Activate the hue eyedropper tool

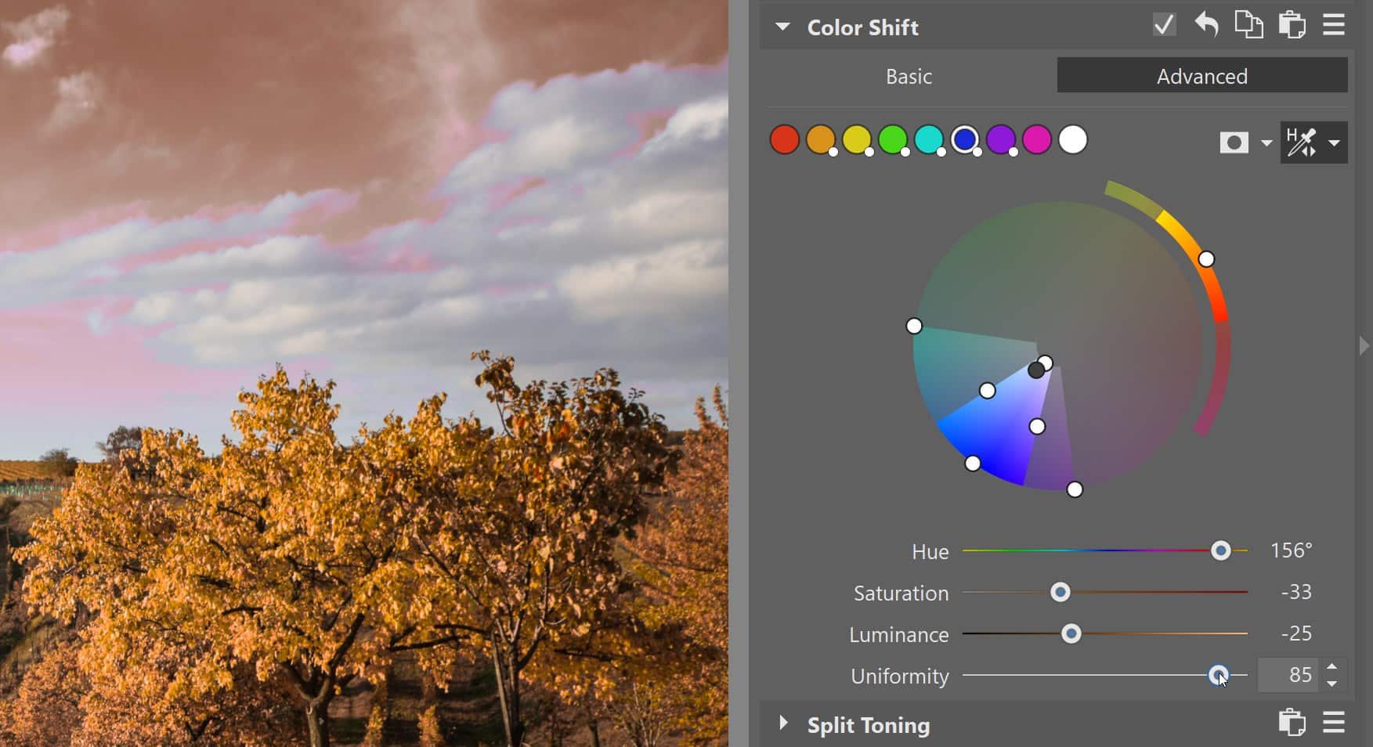click(1301, 143)
